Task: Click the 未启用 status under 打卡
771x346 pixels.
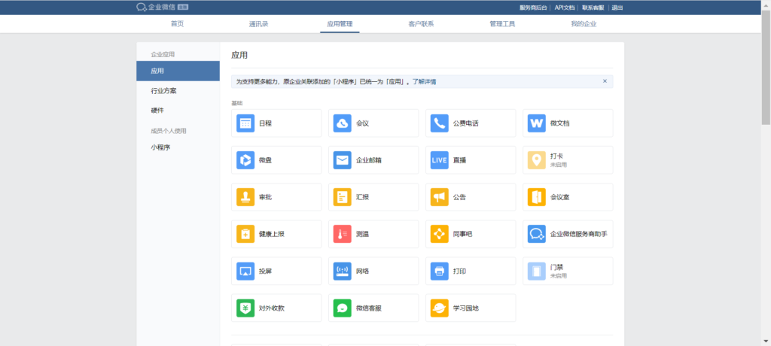Action: click(559, 165)
